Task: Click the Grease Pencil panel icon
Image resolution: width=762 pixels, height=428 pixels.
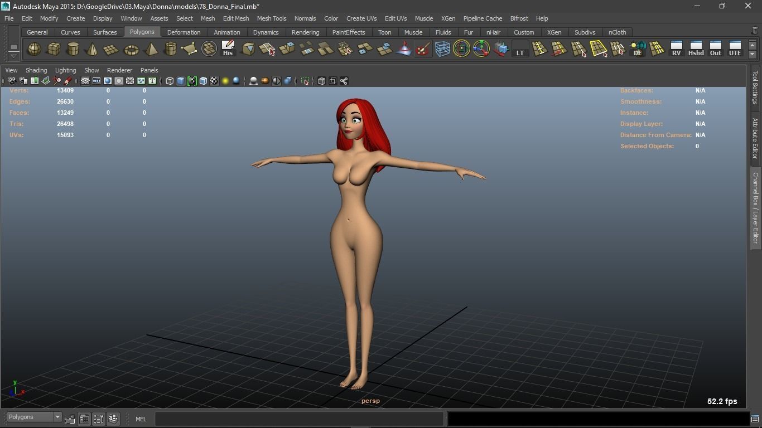Action: coord(67,81)
